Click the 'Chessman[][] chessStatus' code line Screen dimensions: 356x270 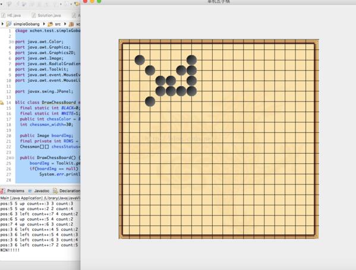(50, 147)
